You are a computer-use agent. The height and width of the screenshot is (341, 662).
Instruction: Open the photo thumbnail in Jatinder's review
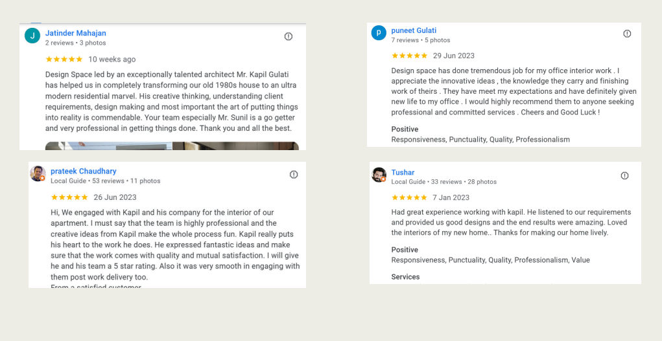pos(172,146)
